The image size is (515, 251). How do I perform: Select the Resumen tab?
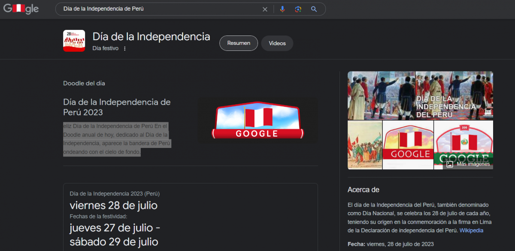[239, 43]
